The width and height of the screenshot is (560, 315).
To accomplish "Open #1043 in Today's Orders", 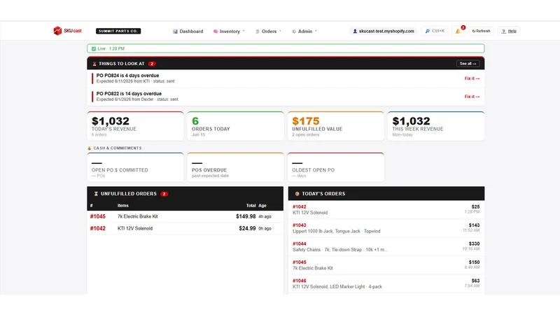I will click(300, 225).
